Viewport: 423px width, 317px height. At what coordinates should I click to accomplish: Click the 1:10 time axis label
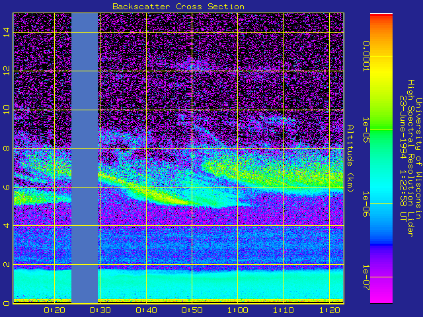(x=284, y=310)
